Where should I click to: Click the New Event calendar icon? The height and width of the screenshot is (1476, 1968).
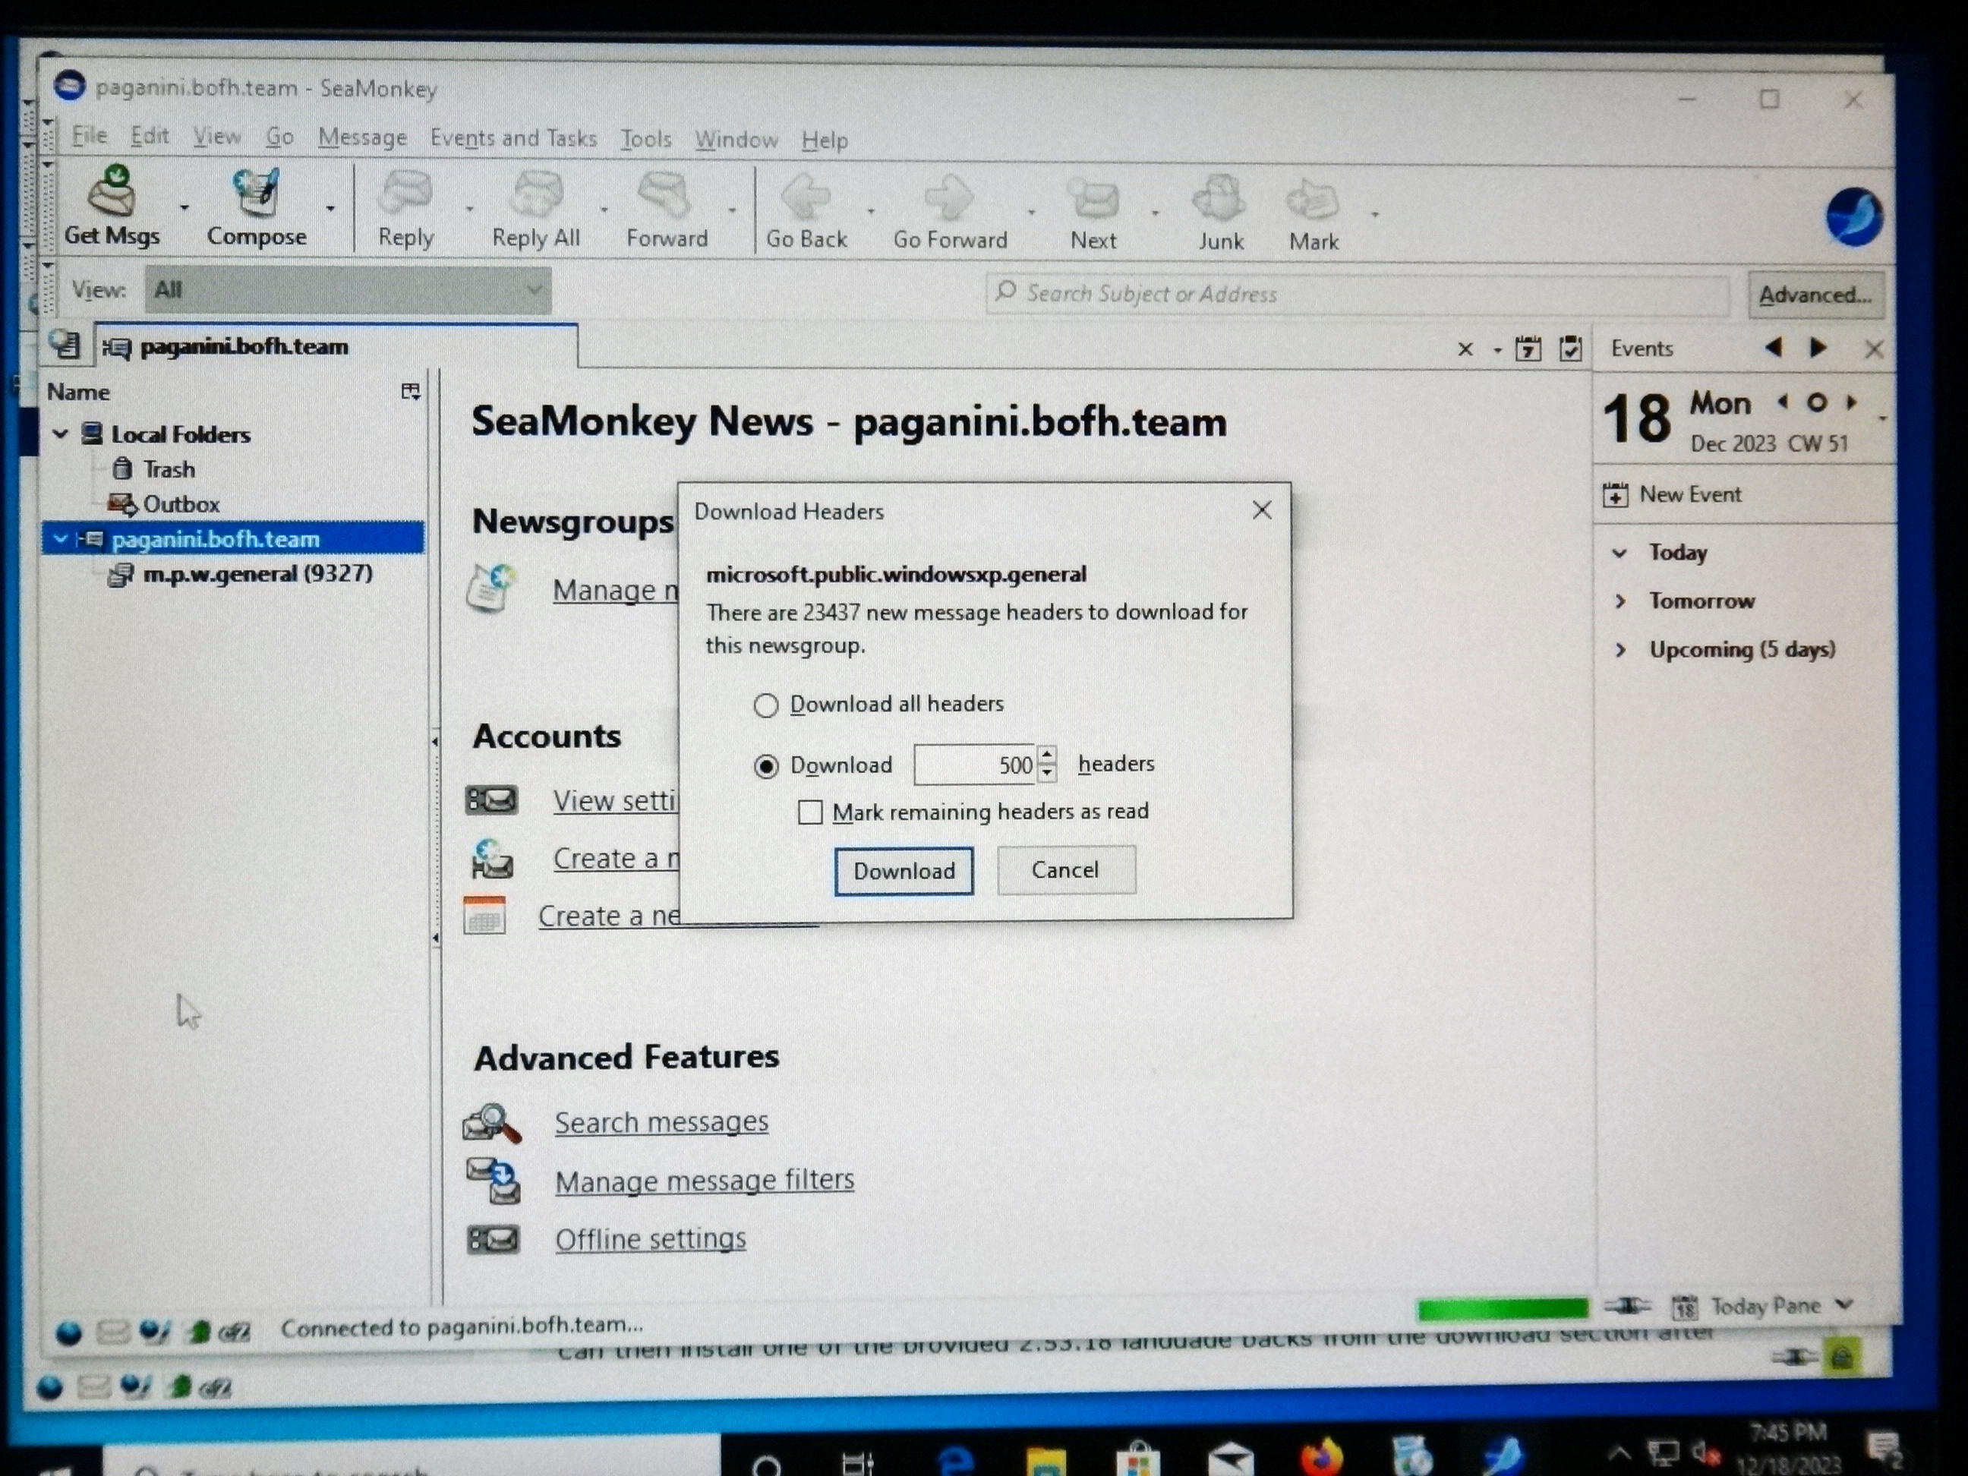tap(1615, 495)
